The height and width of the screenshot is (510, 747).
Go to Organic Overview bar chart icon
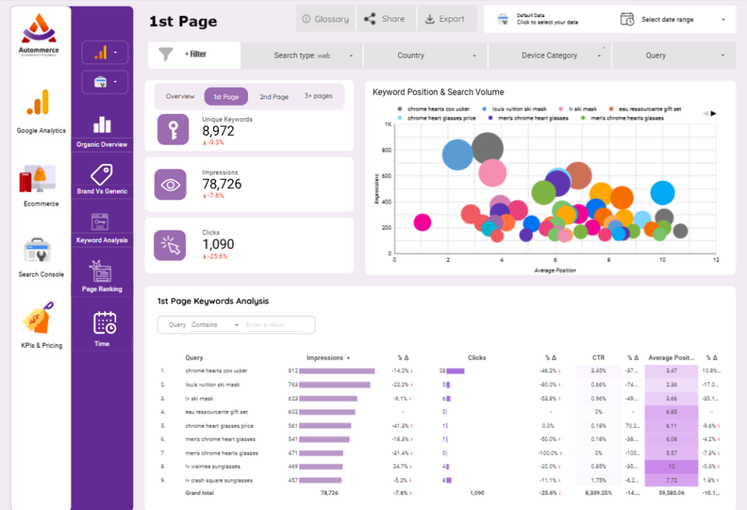click(x=102, y=125)
